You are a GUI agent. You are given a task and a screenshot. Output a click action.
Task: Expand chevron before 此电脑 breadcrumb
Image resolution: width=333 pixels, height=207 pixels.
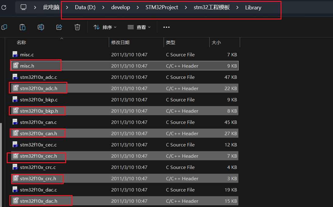pos(35,7)
